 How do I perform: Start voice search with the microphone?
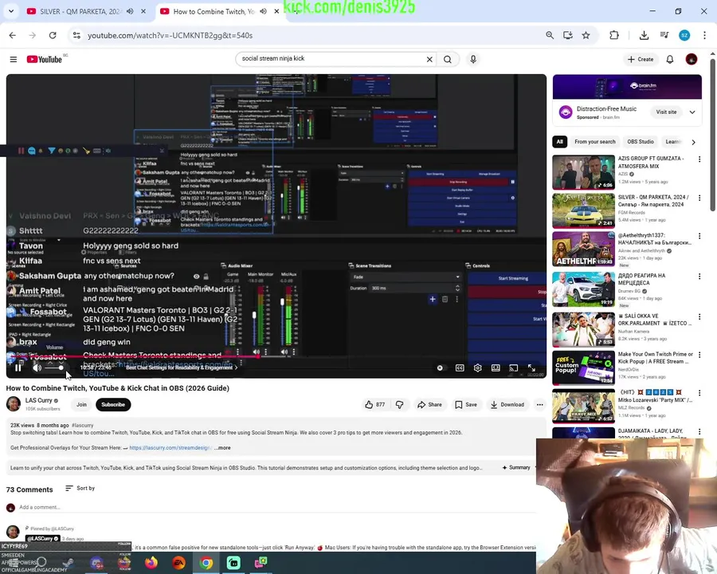[x=473, y=59]
